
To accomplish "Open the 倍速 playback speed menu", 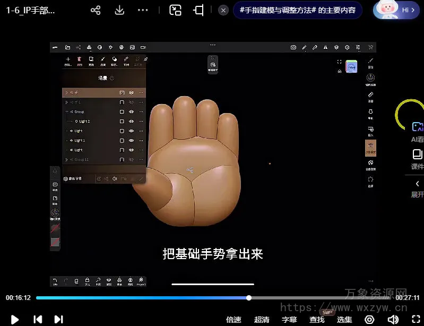I will pyautogui.click(x=233, y=320).
